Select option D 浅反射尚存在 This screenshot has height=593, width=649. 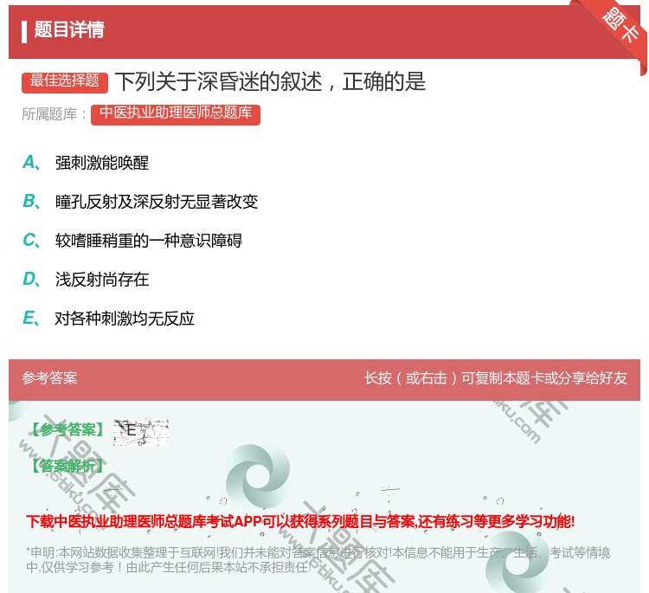[86, 280]
